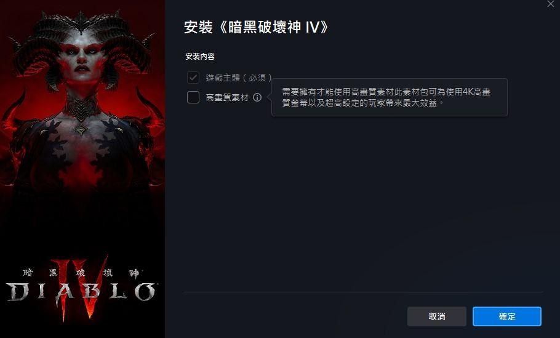Click the info icon beside 高畫質素材
The width and height of the screenshot is (560, 338).
coord(257,97)
